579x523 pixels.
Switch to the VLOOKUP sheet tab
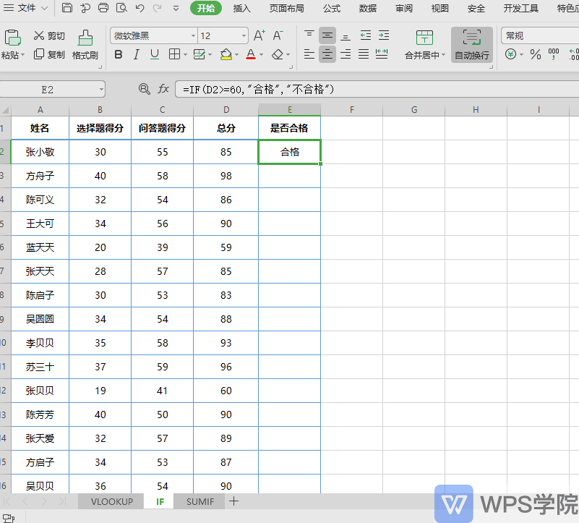pos(111,501)
